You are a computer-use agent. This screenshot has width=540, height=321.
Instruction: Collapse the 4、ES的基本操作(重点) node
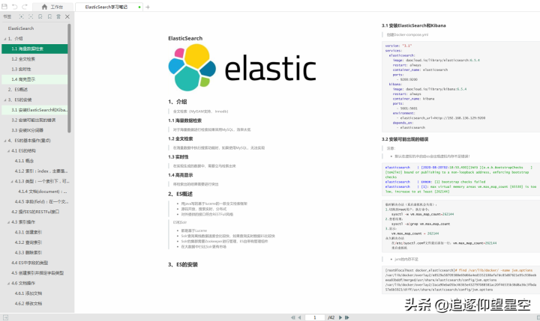click(x=4, y=141)
